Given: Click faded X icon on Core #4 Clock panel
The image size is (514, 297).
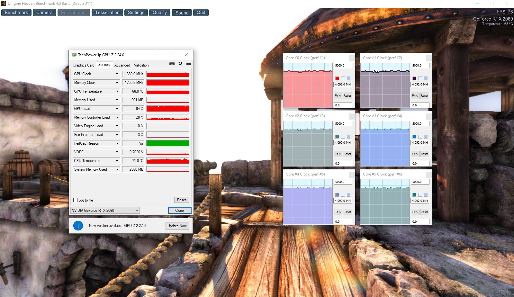Looking at the screenshot, I should 352,175.
